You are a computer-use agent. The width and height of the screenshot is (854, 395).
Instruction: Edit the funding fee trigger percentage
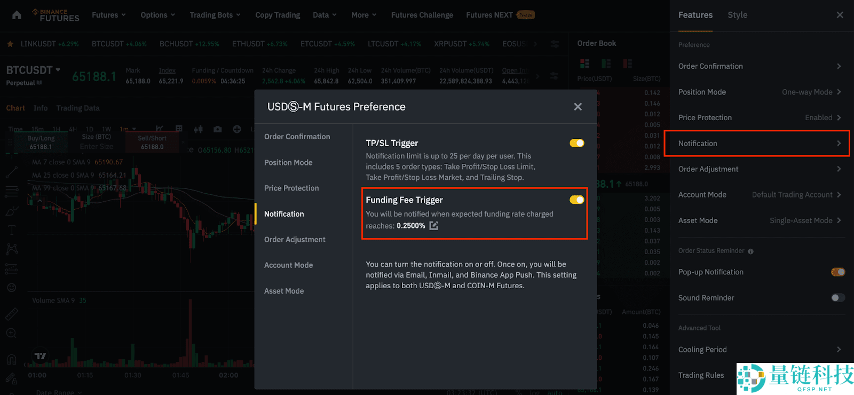tap(434, 226)
